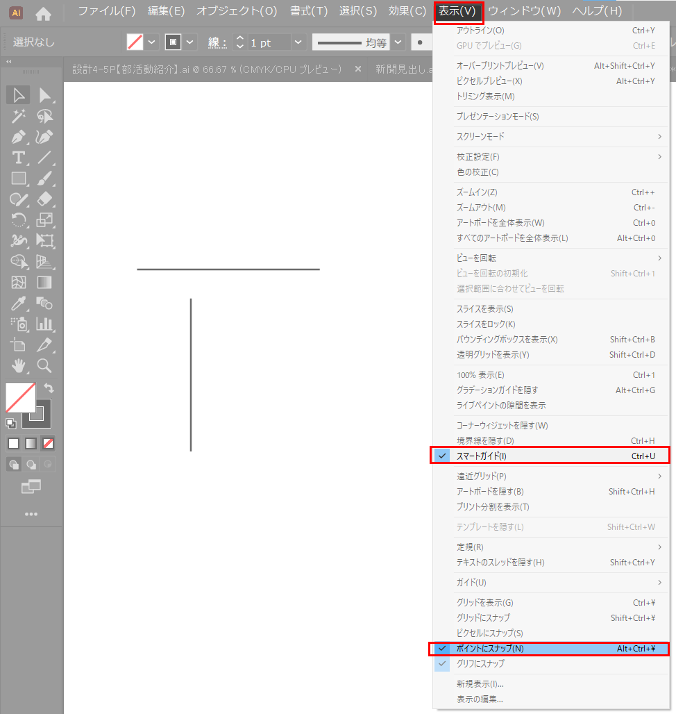Screen dimensions: 676x714
Task: Close the 設計4-5P【部活動紹介】.ai document tab
Action: (x=358, y=69)
